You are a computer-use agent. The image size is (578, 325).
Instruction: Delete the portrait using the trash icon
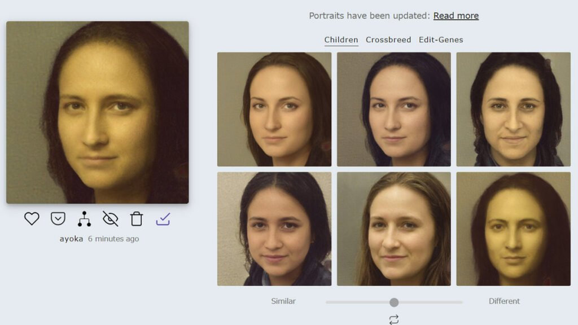coord(137,219)
